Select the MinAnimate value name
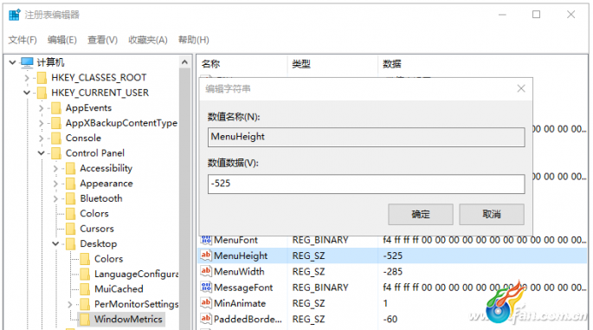This screenshot has width=593, height=330. tap(240, 303)
